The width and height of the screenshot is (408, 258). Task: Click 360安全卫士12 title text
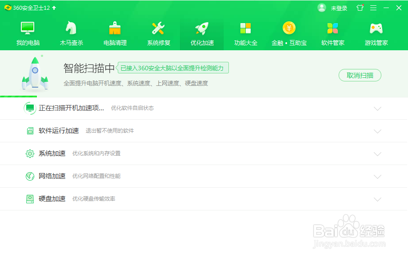pos(32,8)
